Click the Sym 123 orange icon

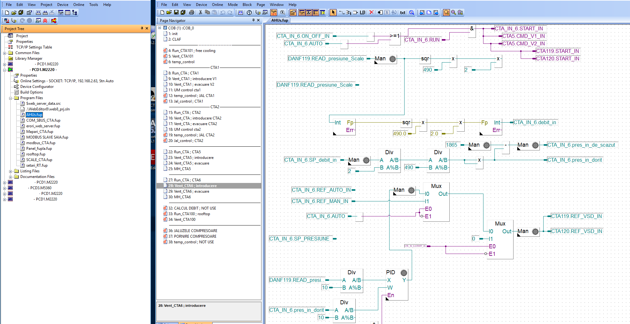tap(274, 13)
